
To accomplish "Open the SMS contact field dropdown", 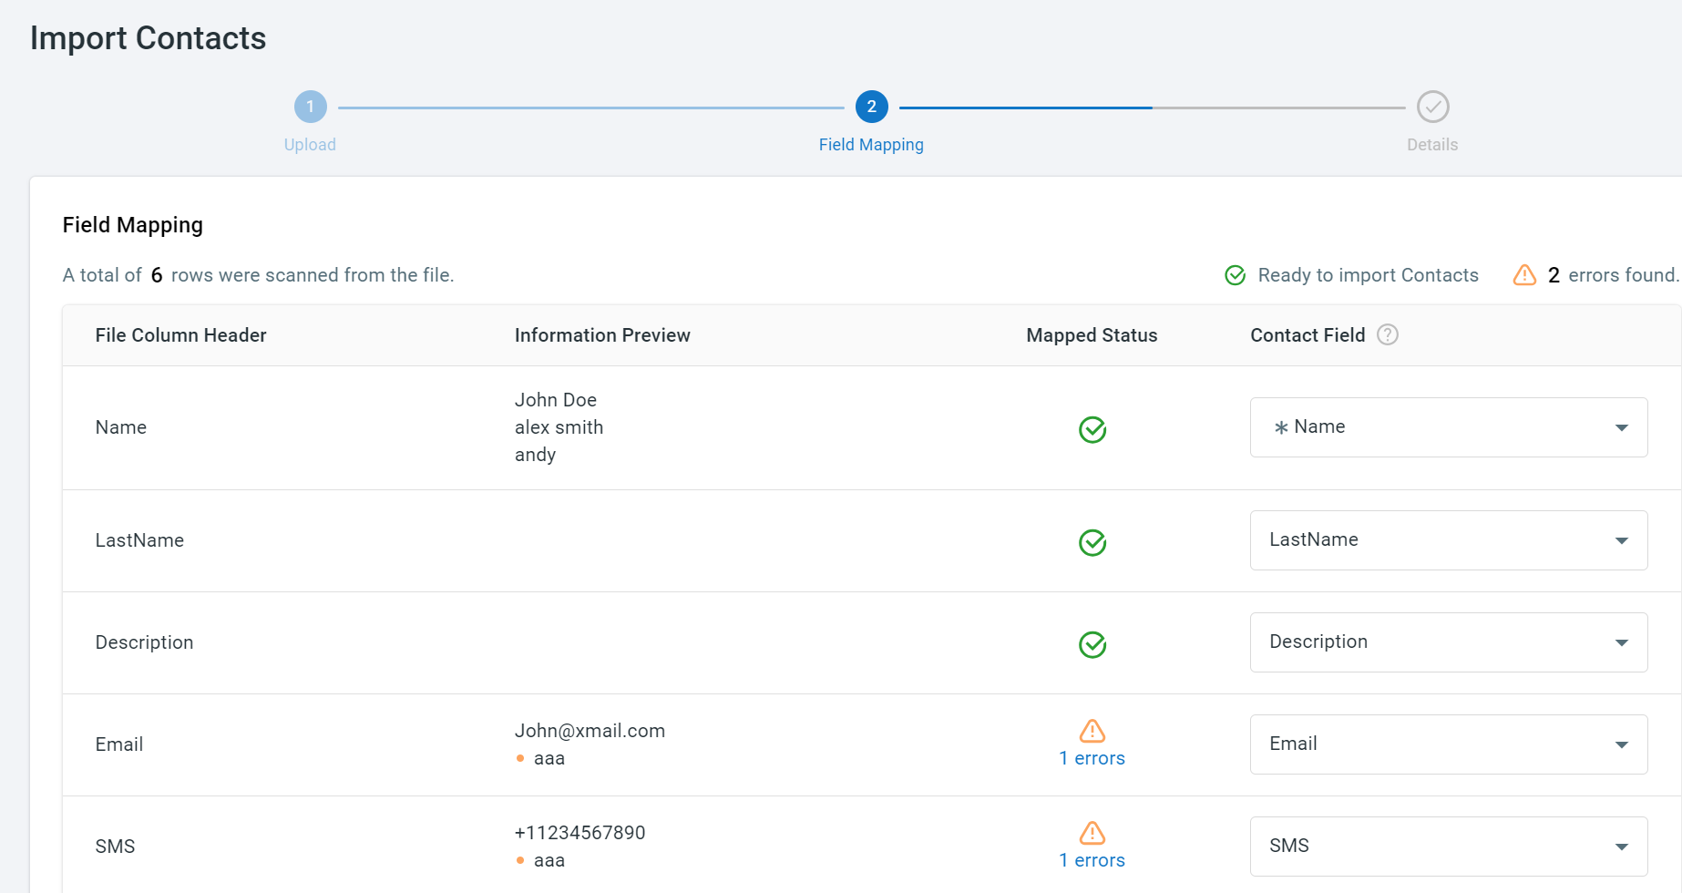I will [x=1448, y=847].
